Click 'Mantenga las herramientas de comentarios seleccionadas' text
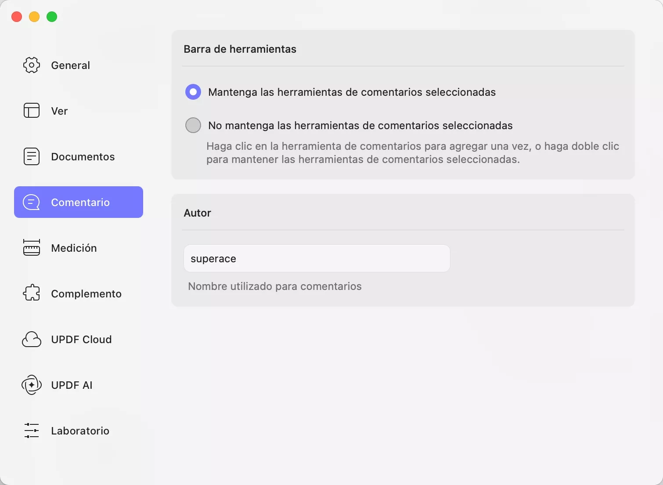This screenshot has height=485, width=663. click(x=352, y=92)
